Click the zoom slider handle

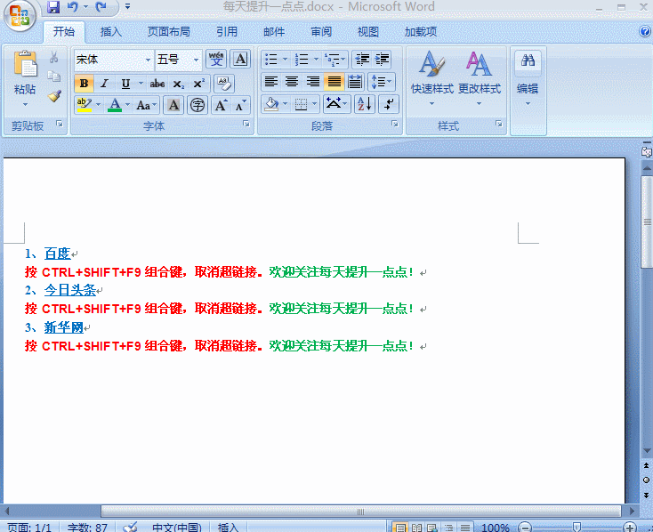pyautogui.click(x=576, y=528)
